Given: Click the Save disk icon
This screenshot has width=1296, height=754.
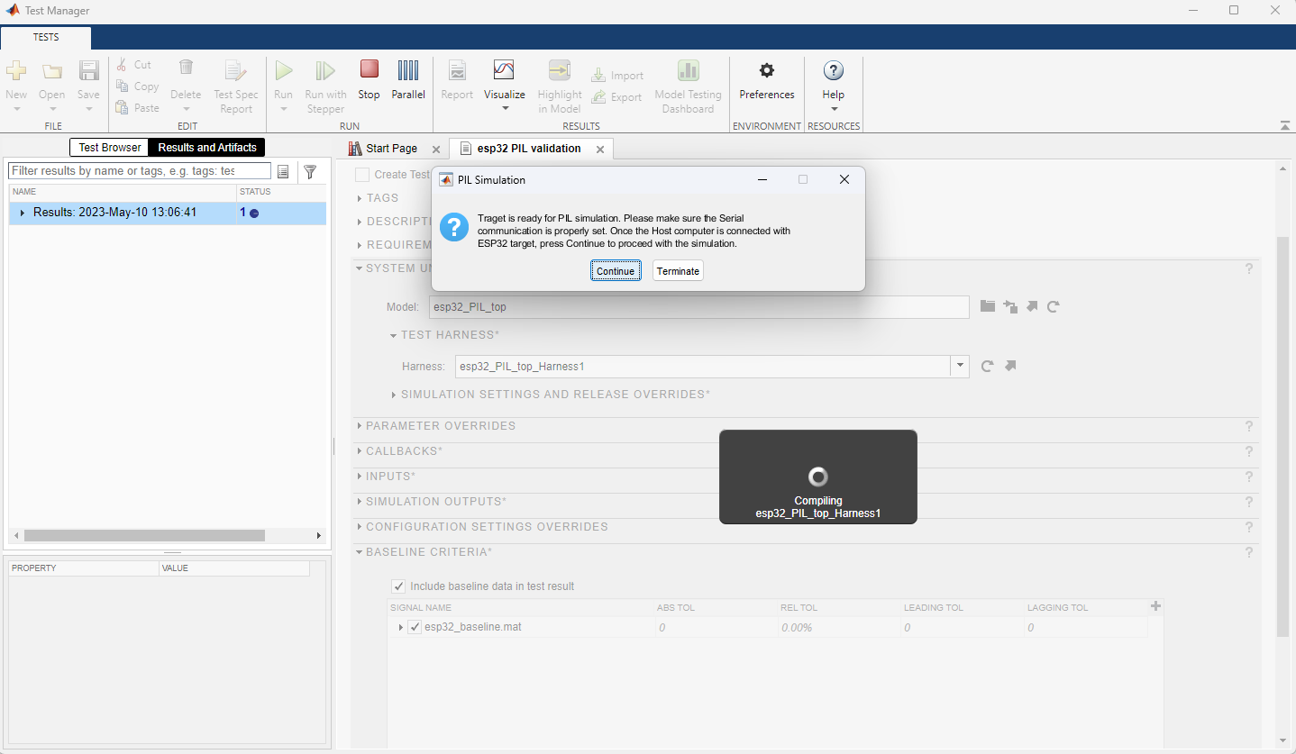Looking at the screenshot, I should coord(88,71).
